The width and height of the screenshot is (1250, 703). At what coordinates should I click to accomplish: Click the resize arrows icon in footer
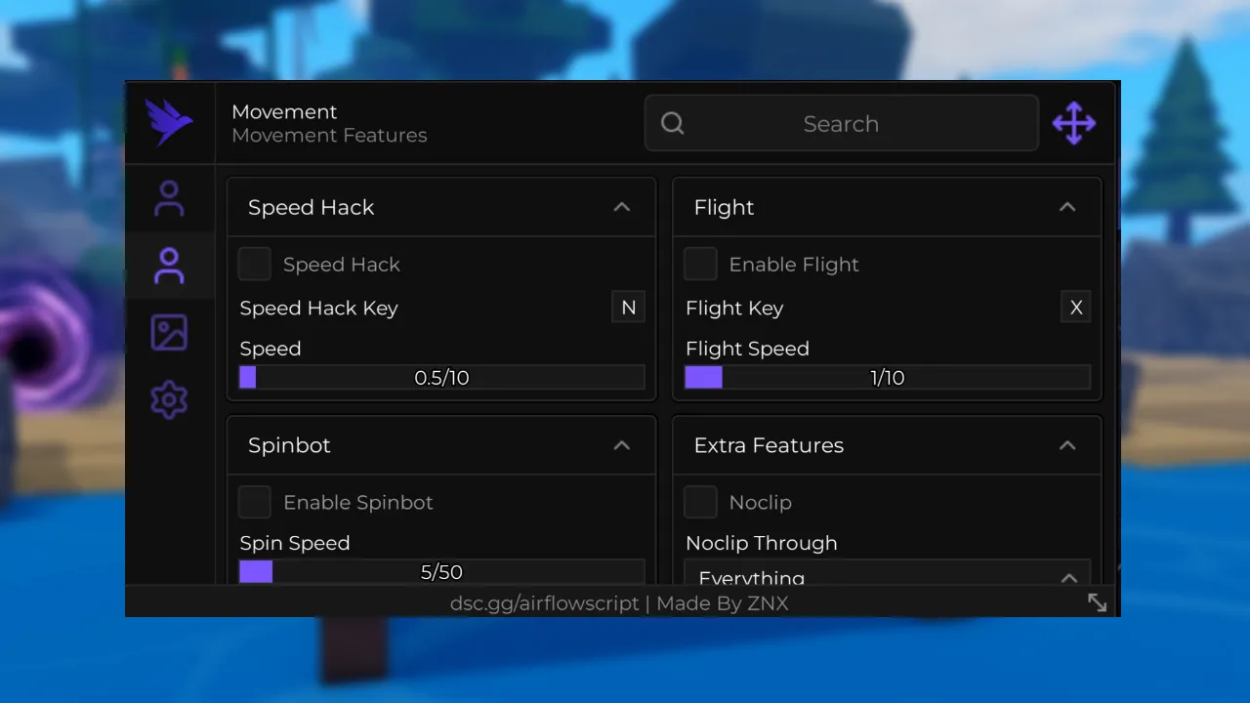pos(1097,602)
